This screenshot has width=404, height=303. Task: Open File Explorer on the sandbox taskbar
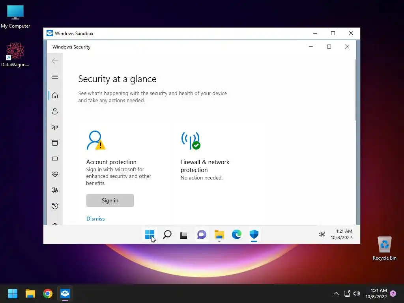pos(219,235)
